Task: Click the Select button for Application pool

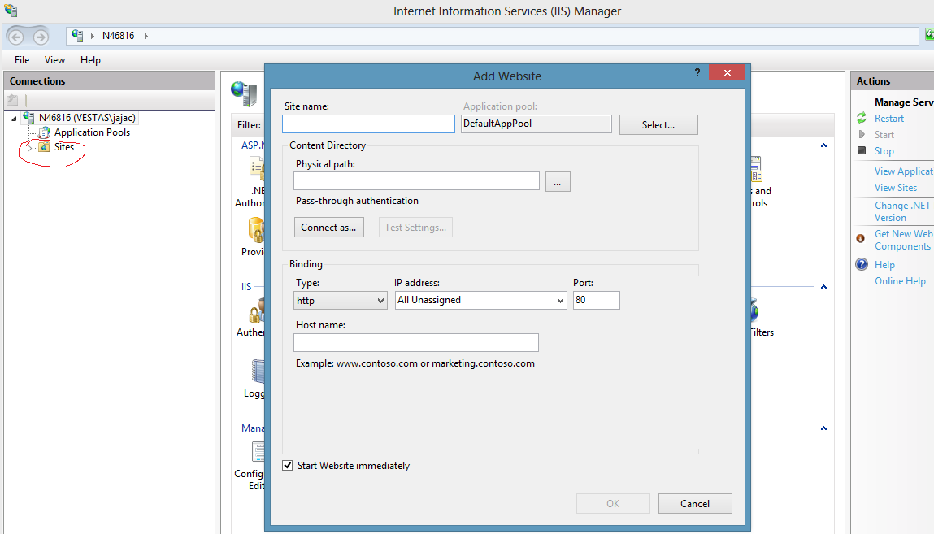Action: click(658, 124)
